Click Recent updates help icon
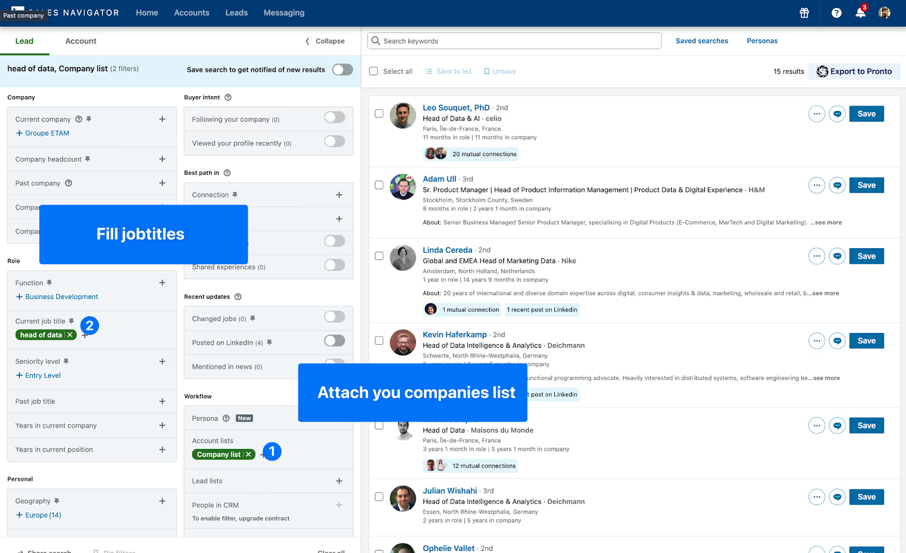906x553 pixels. [x=238, y=297]
